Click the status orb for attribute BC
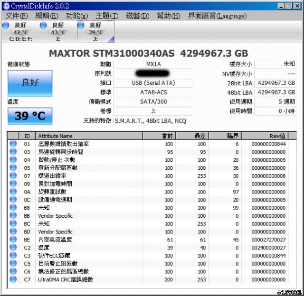Viewport: 304px width, 296px height. tap(13, 223)
